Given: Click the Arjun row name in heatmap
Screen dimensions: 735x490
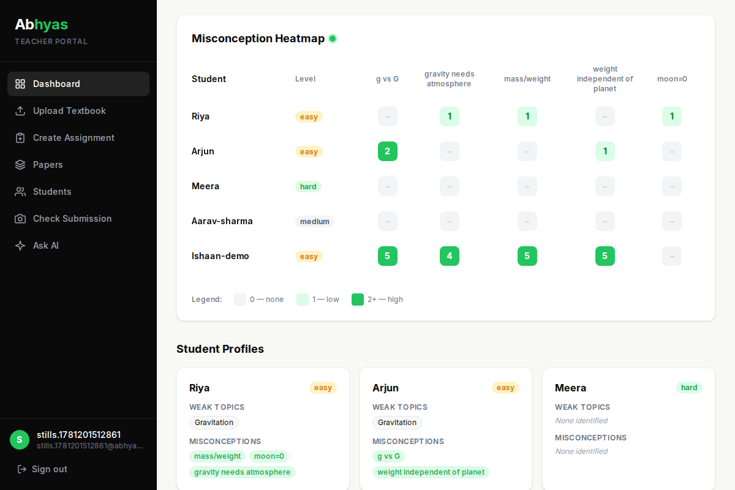Looking at the screenshot, I should [203, 151].
